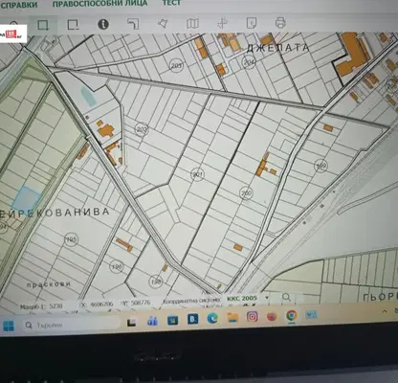Select the distance measurement tool
Image resolution: width=398 pixels, height=383 pixels.
point(133,24)
